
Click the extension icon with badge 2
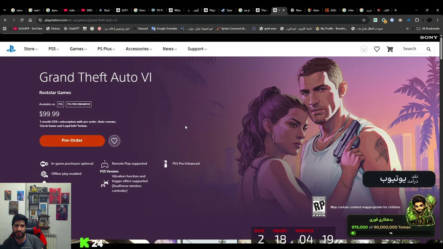(x=384, y=20)
